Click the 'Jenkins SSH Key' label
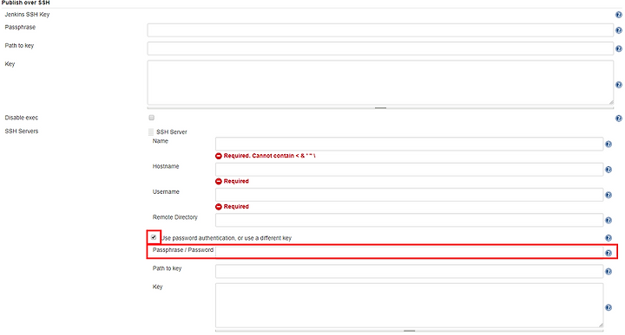 pos(27,15)
